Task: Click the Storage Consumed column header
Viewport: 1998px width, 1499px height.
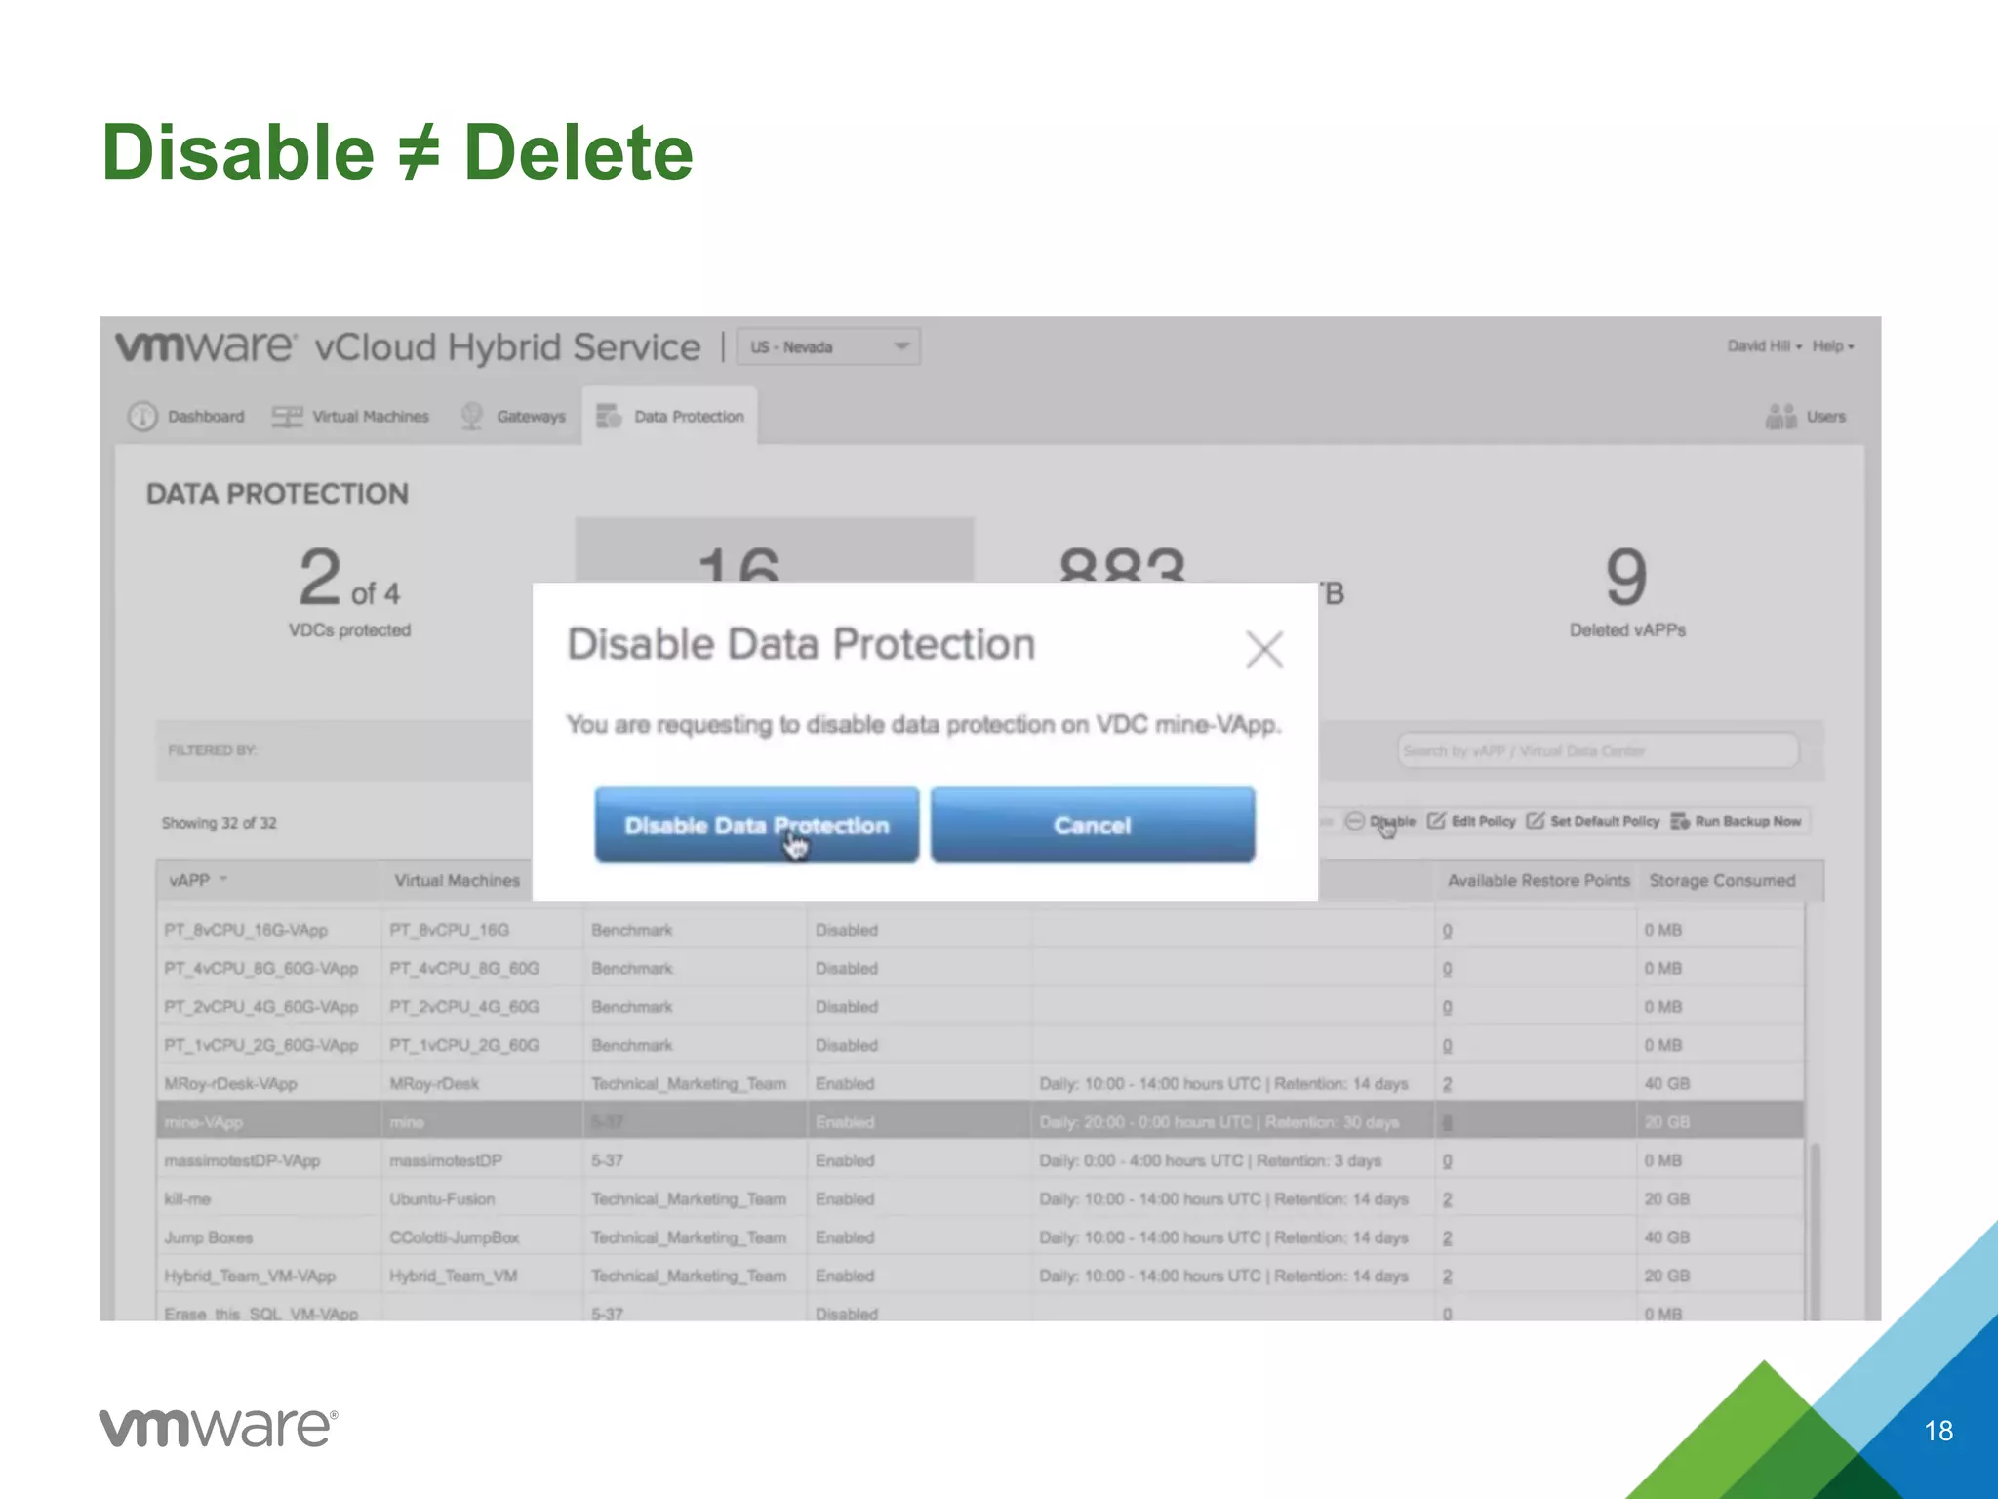Action: pyautogui.click(x=1722, y=880)
